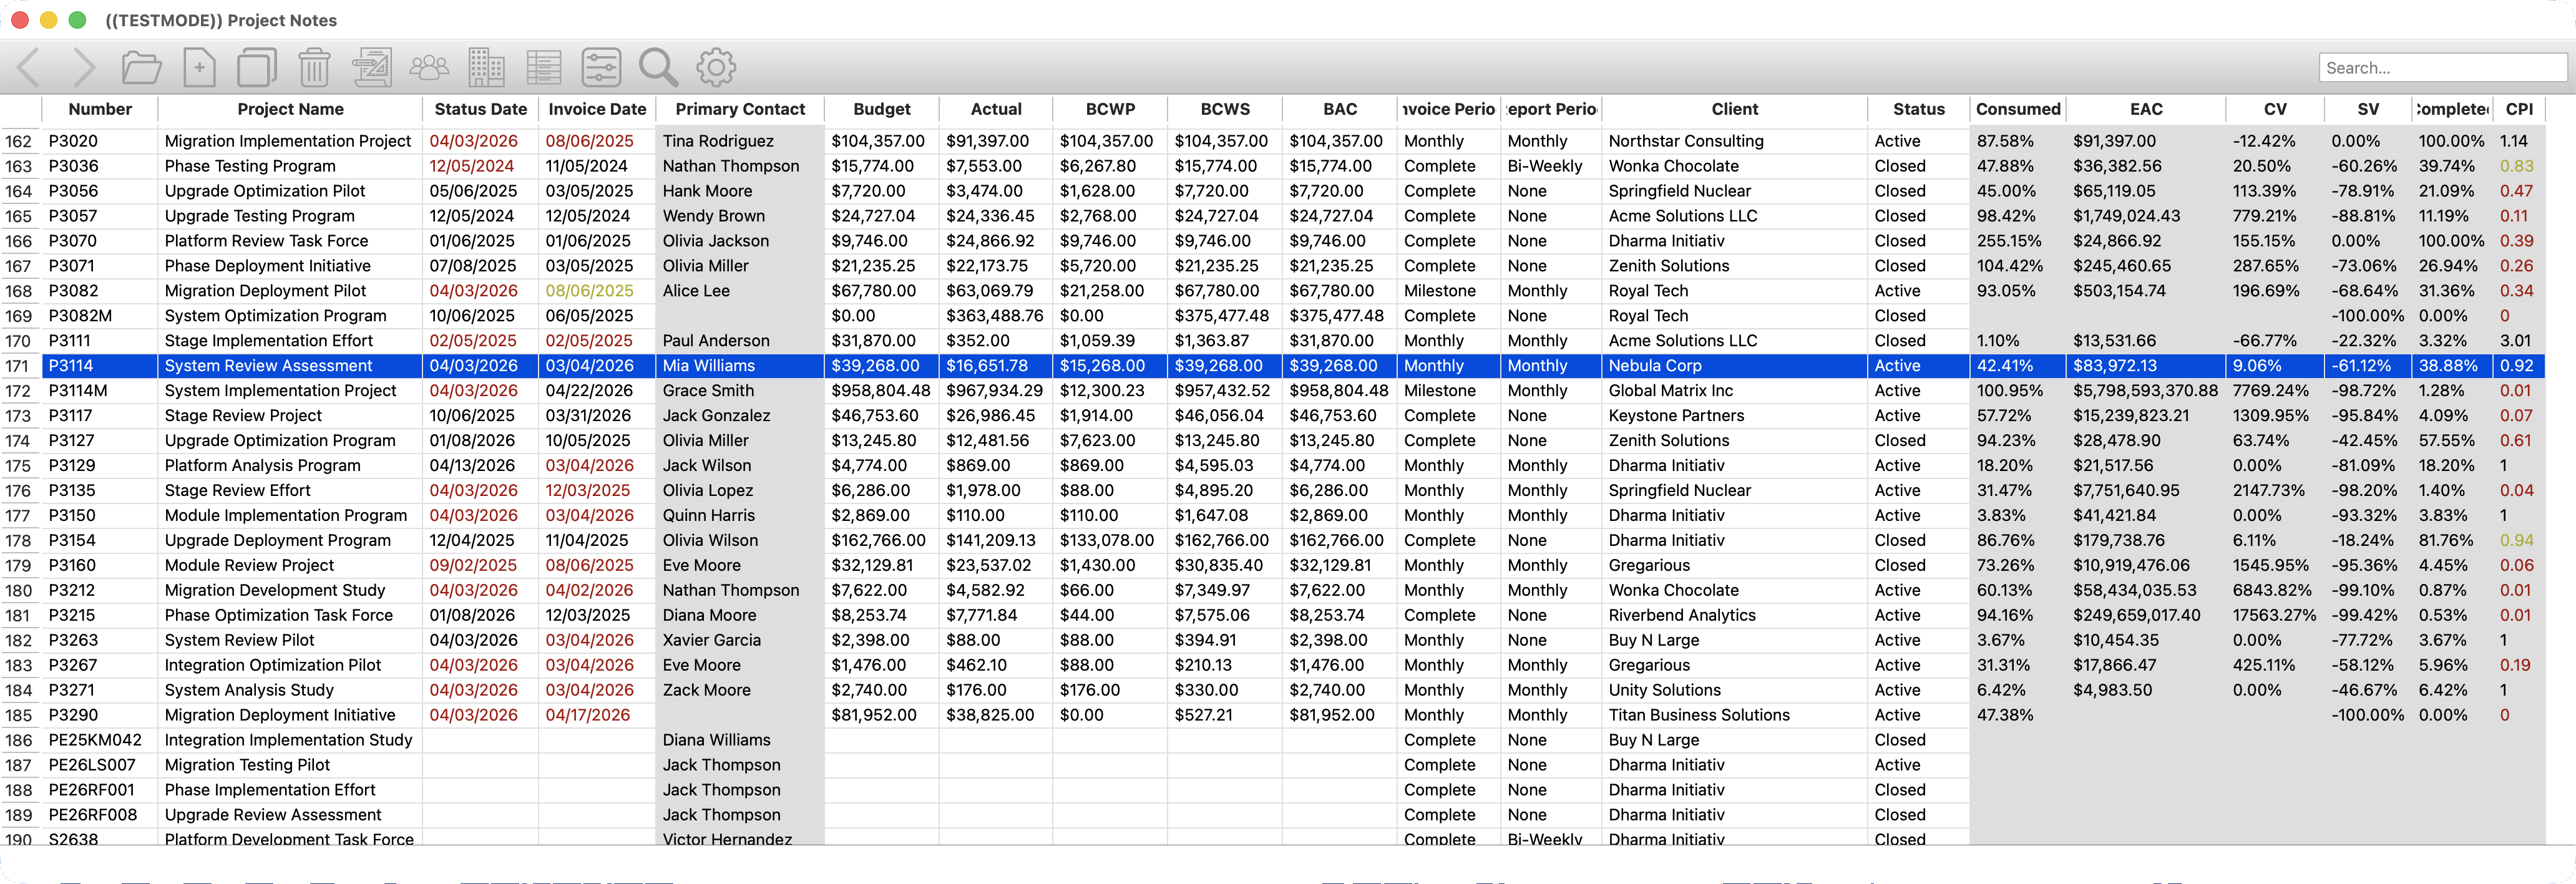The image size is (2576, 884).
Task: Click into the Search field
Action: [x=2442, y=68]
